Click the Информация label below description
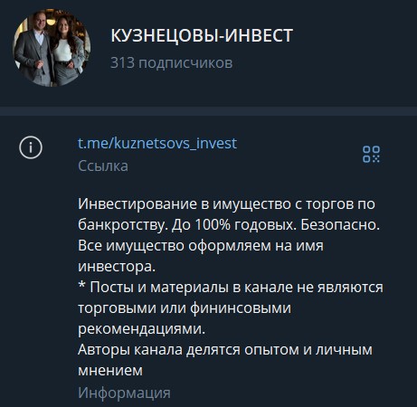 124,393
